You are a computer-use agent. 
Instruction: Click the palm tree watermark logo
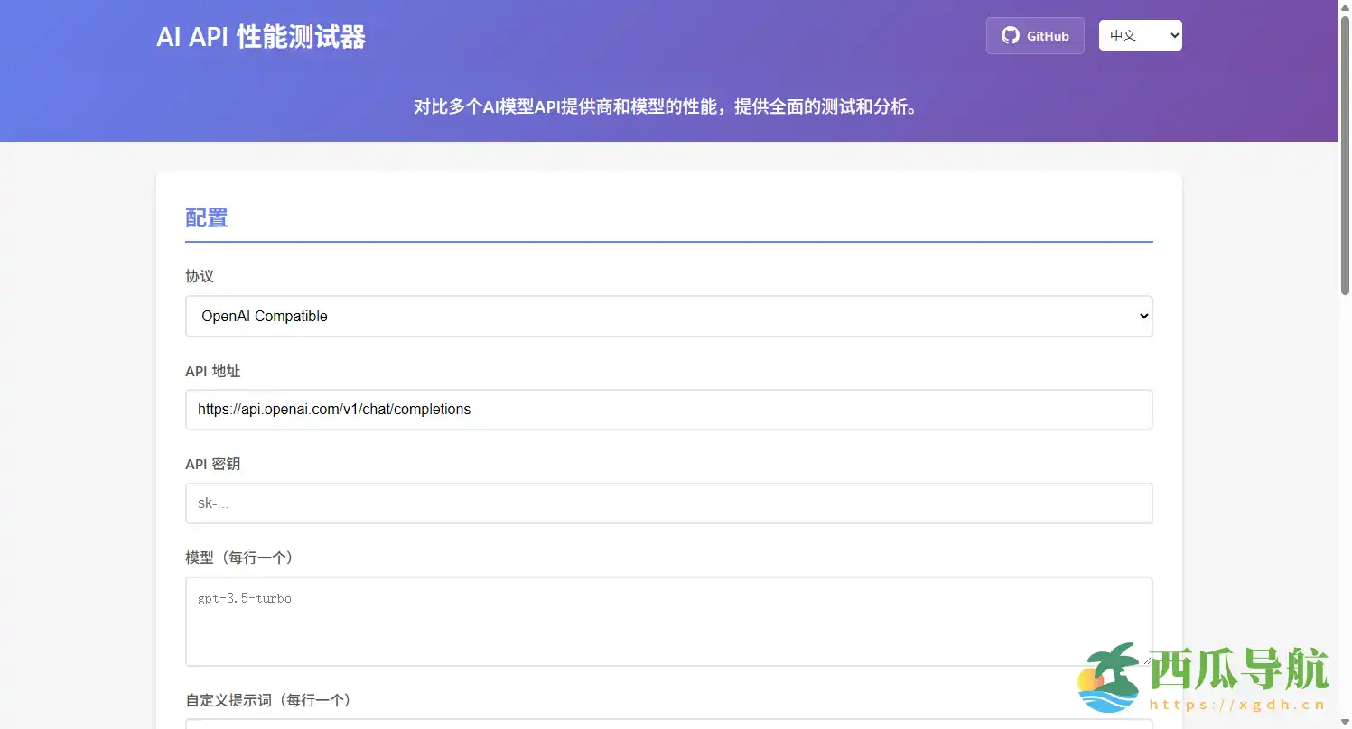[1110, 678]
